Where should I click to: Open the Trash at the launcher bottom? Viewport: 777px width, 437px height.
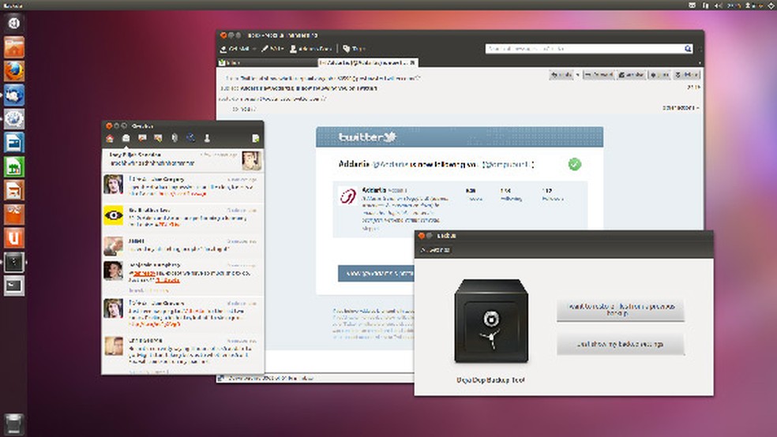[14, 424]
